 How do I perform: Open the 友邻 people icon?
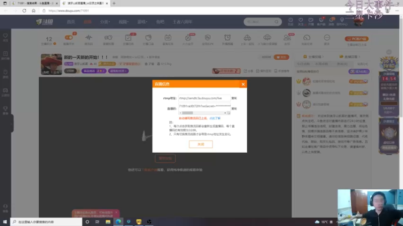287,38
